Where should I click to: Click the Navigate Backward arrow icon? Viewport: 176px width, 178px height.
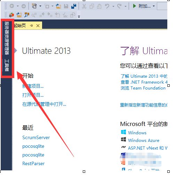coord(12,6)
